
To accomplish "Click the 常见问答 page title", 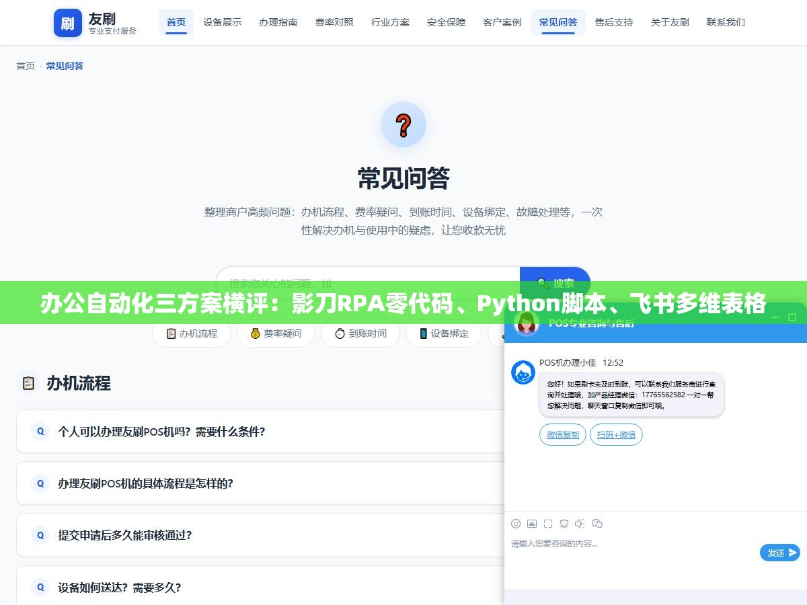I will pos(403,178).
